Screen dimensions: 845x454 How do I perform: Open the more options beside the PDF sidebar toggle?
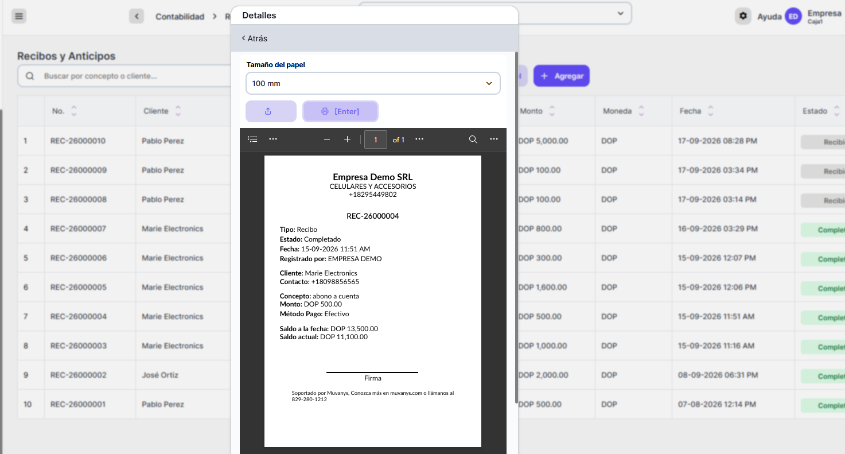tap(273, 139)
